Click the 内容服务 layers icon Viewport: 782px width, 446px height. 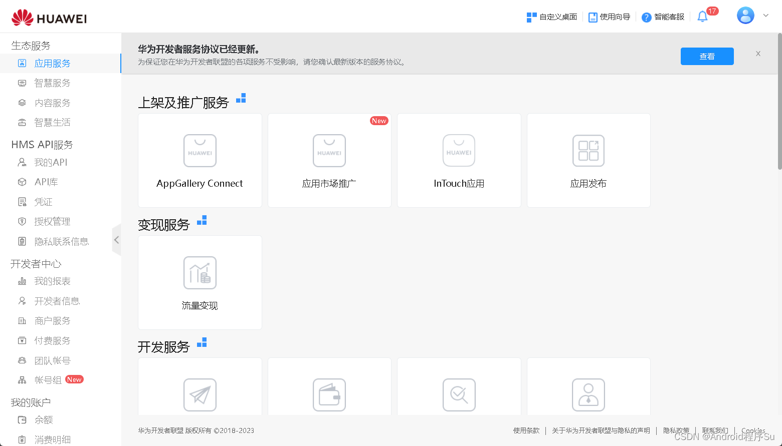[x=22, y=103]
